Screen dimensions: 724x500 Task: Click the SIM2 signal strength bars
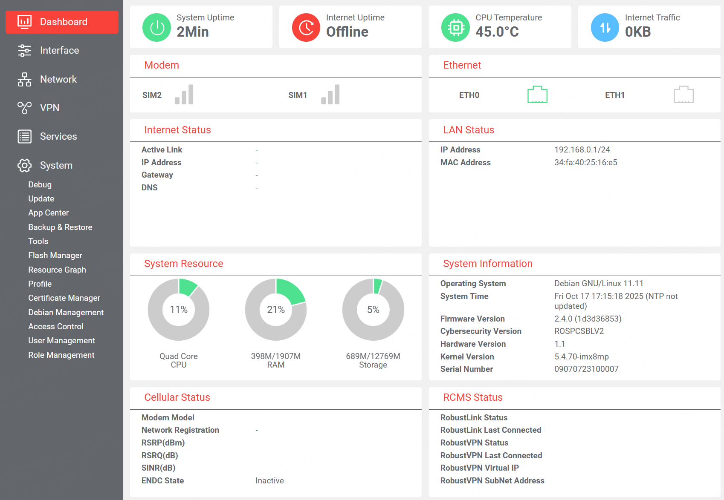point(184,95)
